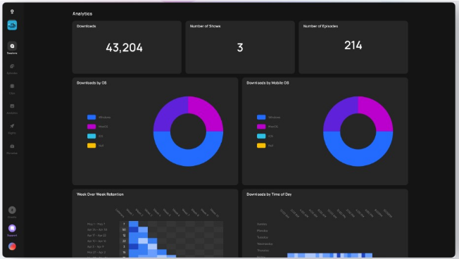
Task: Click the MacOS magenta swatch in Downloads by OS
Action: pyautogui.click(x=92, y=127)
